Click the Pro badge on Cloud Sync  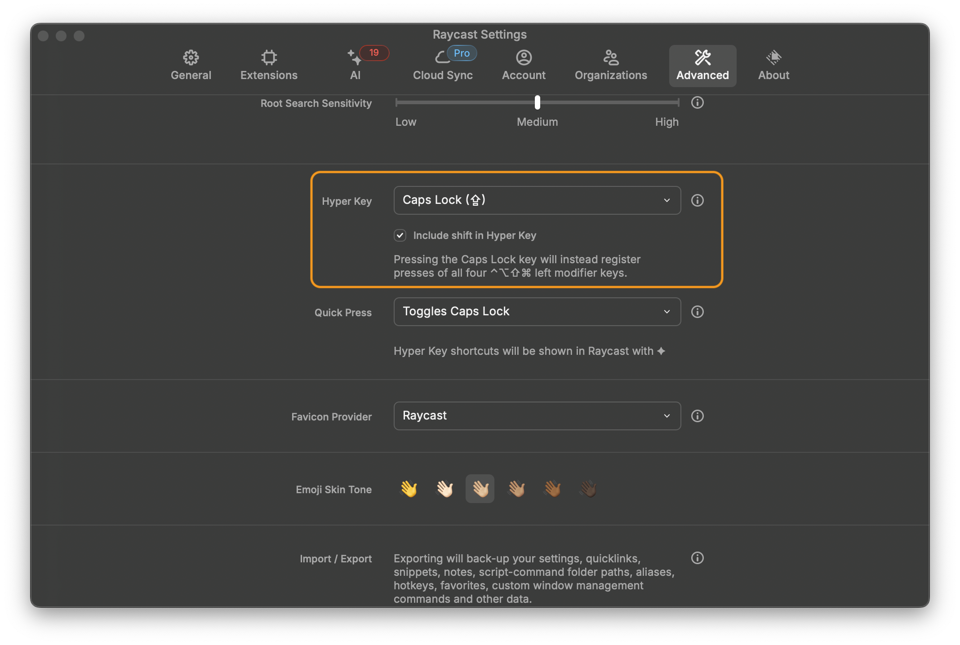tap(462, 53)
